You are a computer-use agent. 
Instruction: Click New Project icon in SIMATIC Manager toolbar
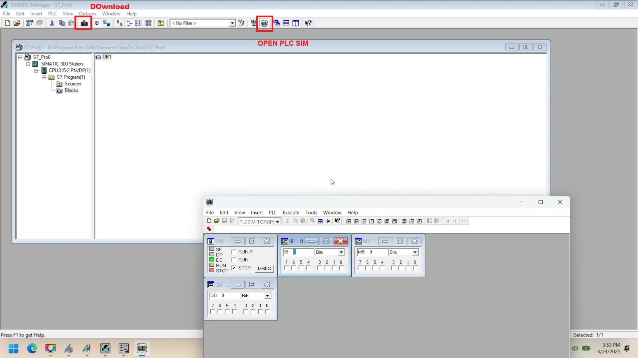coord(8,23)
